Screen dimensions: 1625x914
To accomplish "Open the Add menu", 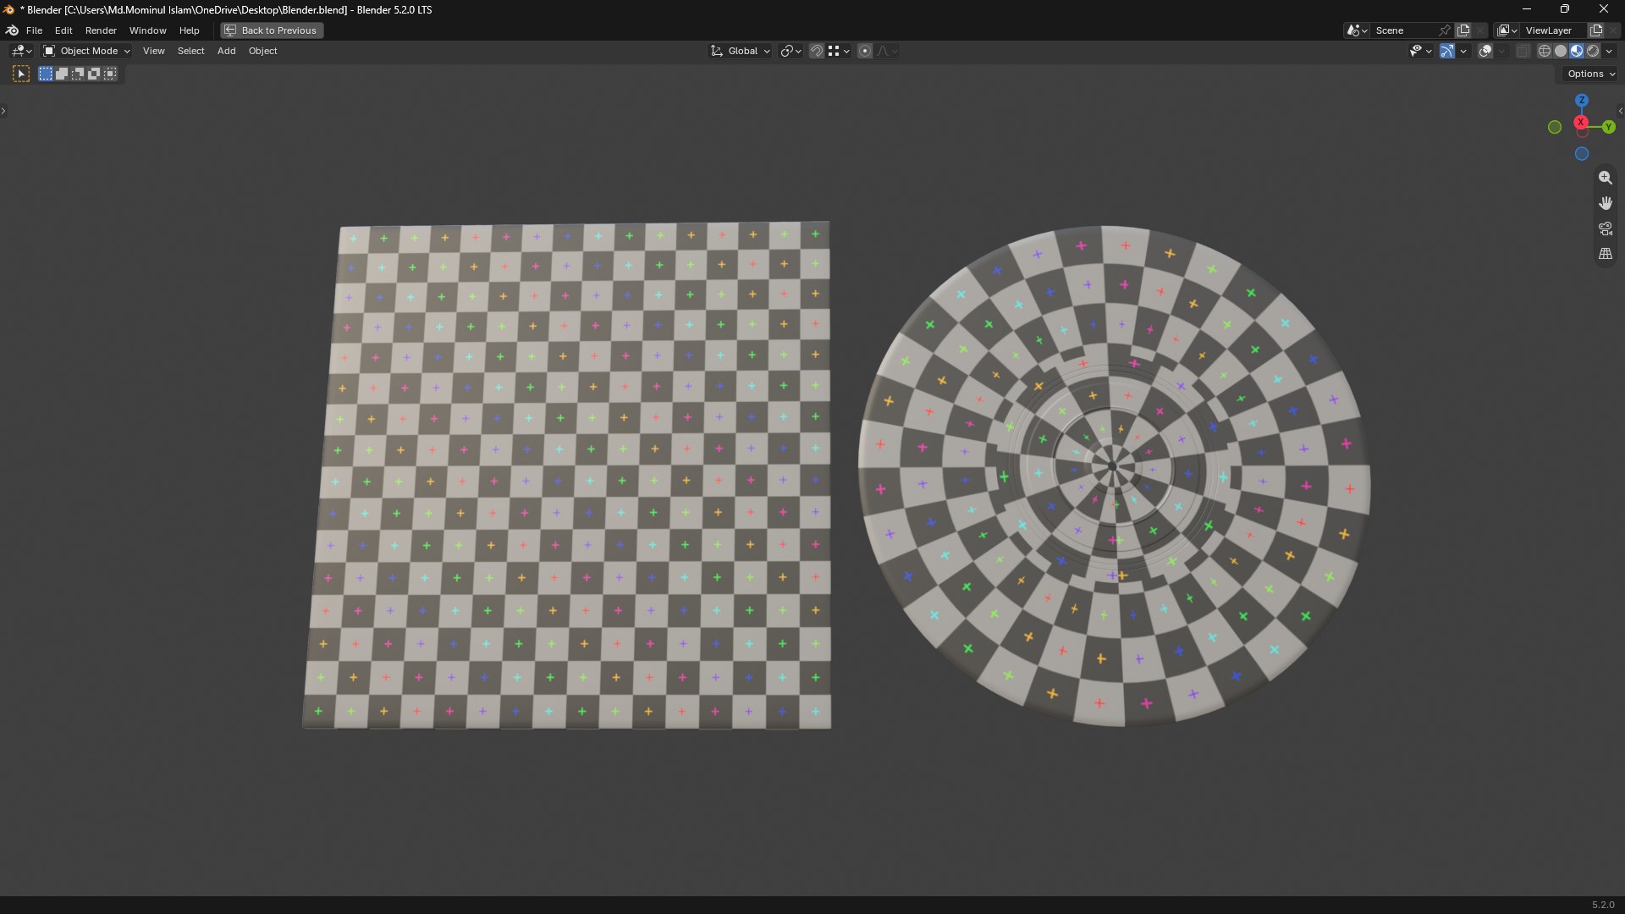I will 226,52.
